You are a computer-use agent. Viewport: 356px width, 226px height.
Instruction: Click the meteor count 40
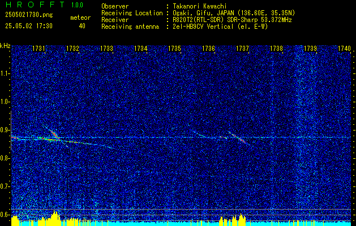(82, 26)
